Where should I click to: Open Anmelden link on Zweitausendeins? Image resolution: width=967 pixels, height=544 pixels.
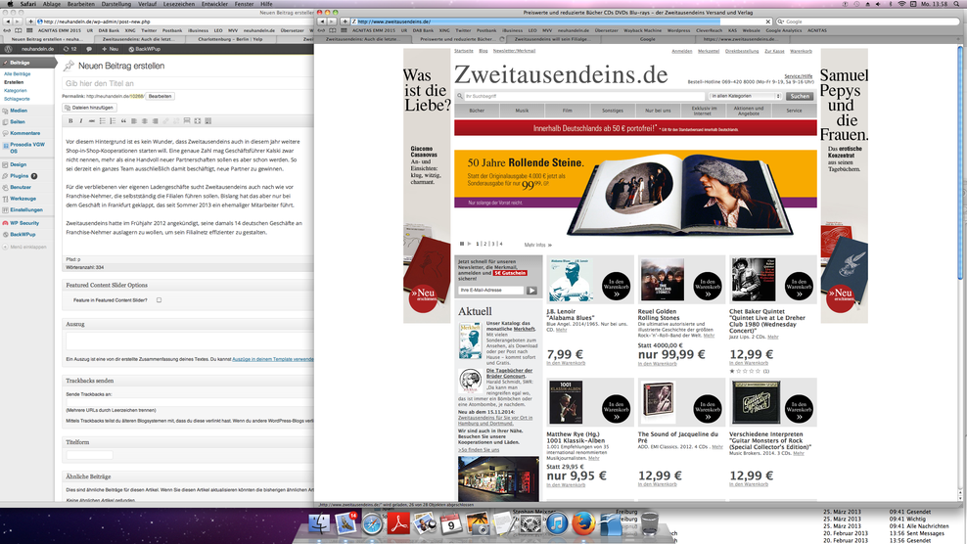[x=681, y=51]
